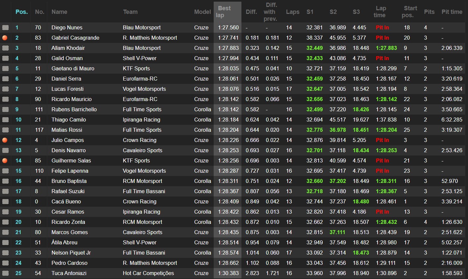This screenshot has height=279, width=468.
Task: Click the red Pit In status for Galid Osman
Action: point(382,58)
